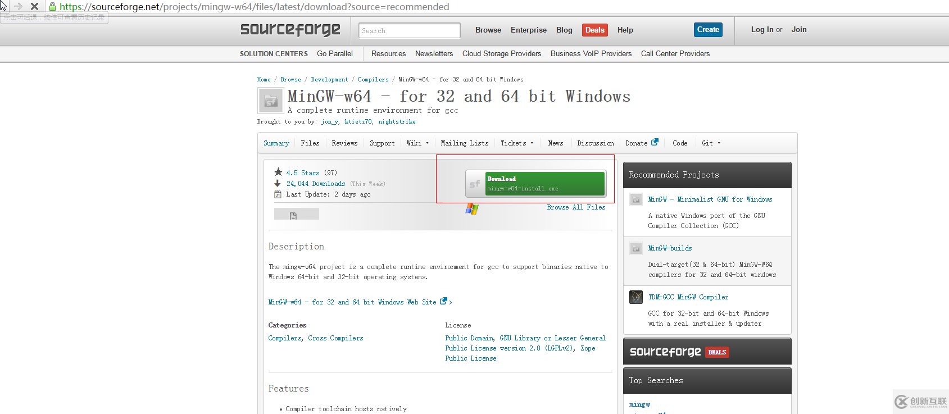
Task: Open Help in the top navigation
Action: coord(625,30)
